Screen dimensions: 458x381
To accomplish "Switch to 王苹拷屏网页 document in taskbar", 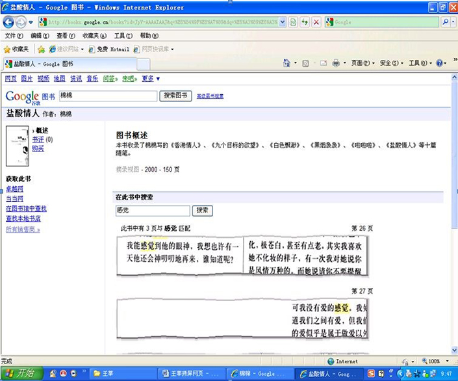I will click(192, 374).
